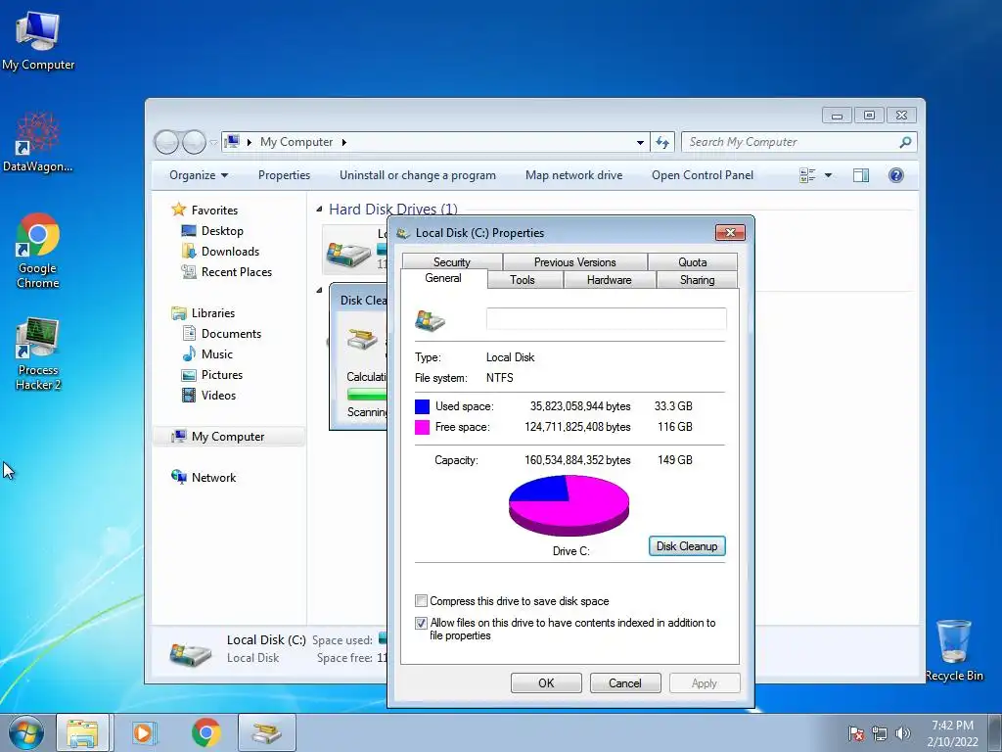Click the Chrome icon on the taskbar
The width and height of the screenshot is (1002, 752).
coord(205,732)
